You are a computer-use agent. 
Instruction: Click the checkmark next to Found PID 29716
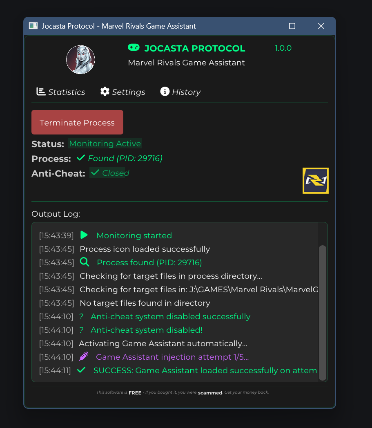80,157
